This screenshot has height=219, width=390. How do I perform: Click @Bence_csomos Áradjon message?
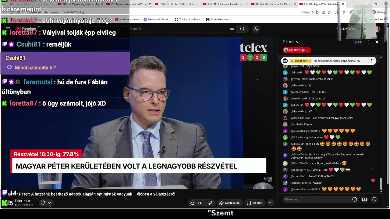tap(302, 183)
